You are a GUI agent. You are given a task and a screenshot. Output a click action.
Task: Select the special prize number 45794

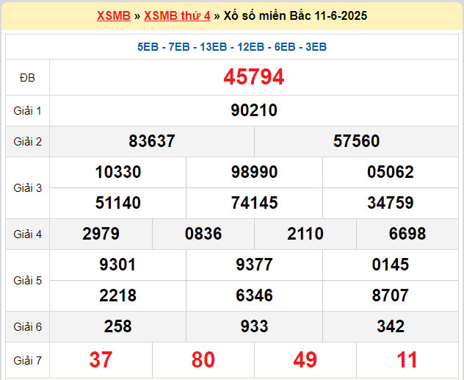coord(254,77)
